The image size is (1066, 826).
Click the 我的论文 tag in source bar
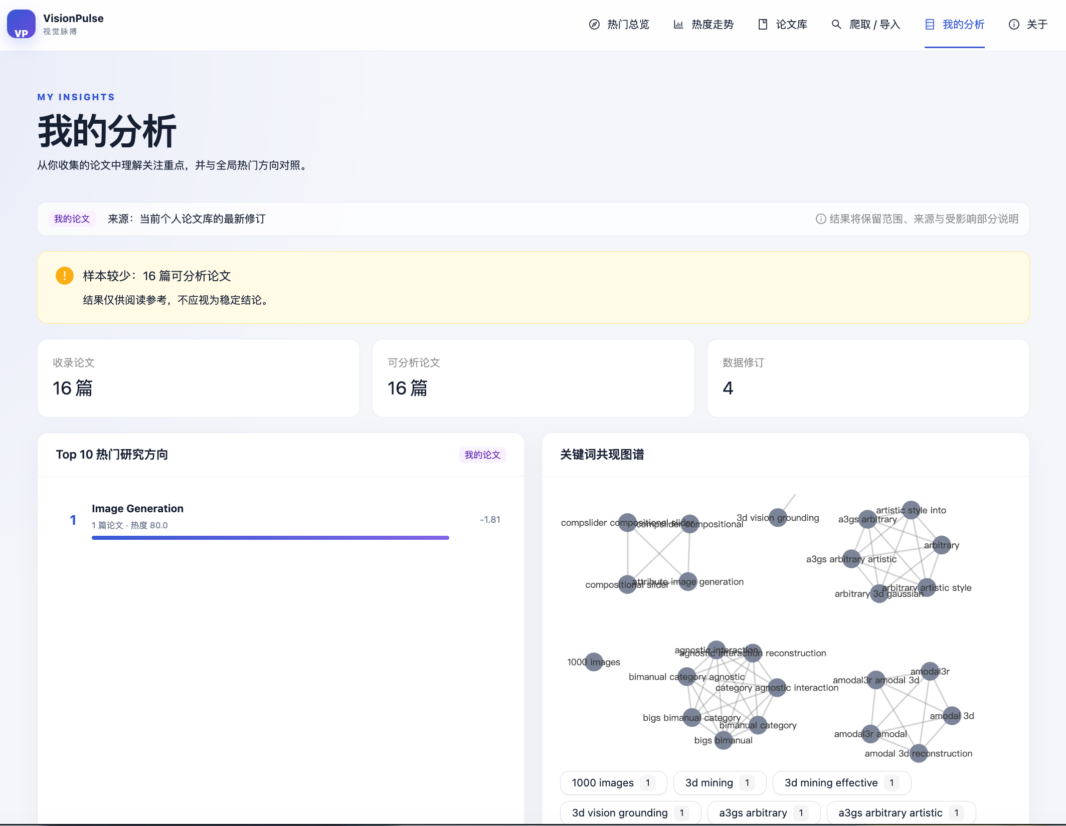pos(72,219)
